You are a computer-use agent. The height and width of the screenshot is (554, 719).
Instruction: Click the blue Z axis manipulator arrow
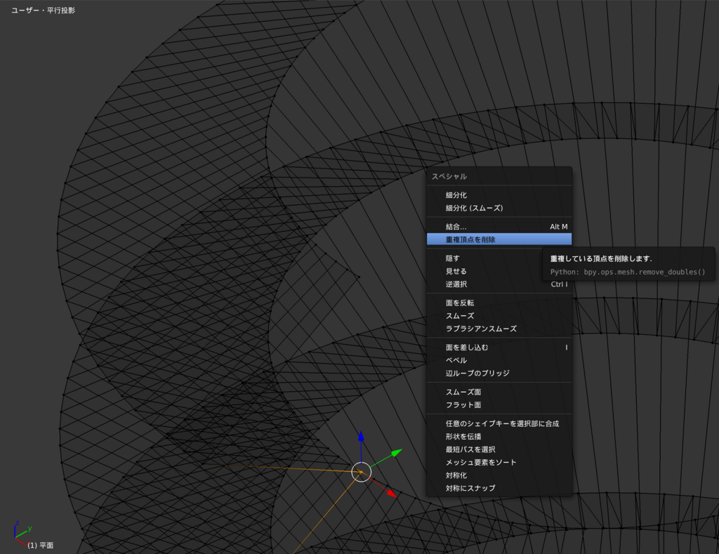pyautogui.click(x=361, y=437)
